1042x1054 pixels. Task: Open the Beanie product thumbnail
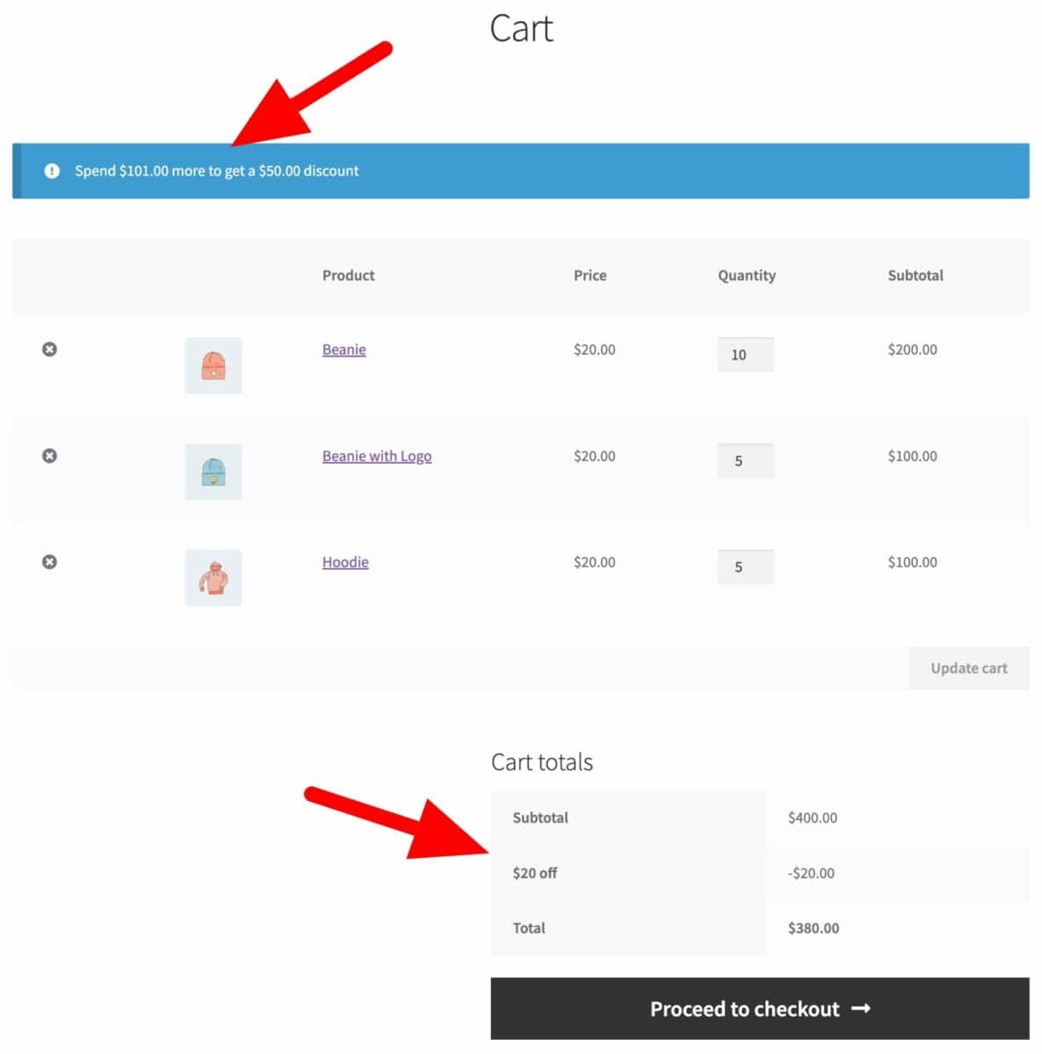[x=213, y=365]
